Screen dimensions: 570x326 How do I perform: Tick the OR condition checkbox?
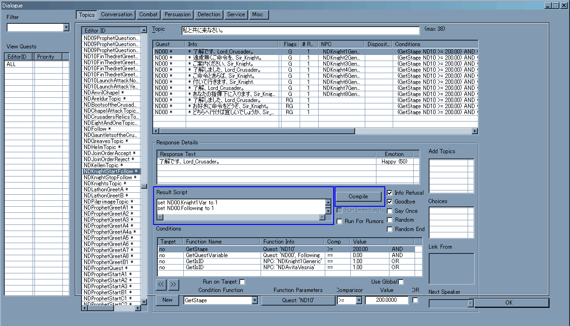415,300
